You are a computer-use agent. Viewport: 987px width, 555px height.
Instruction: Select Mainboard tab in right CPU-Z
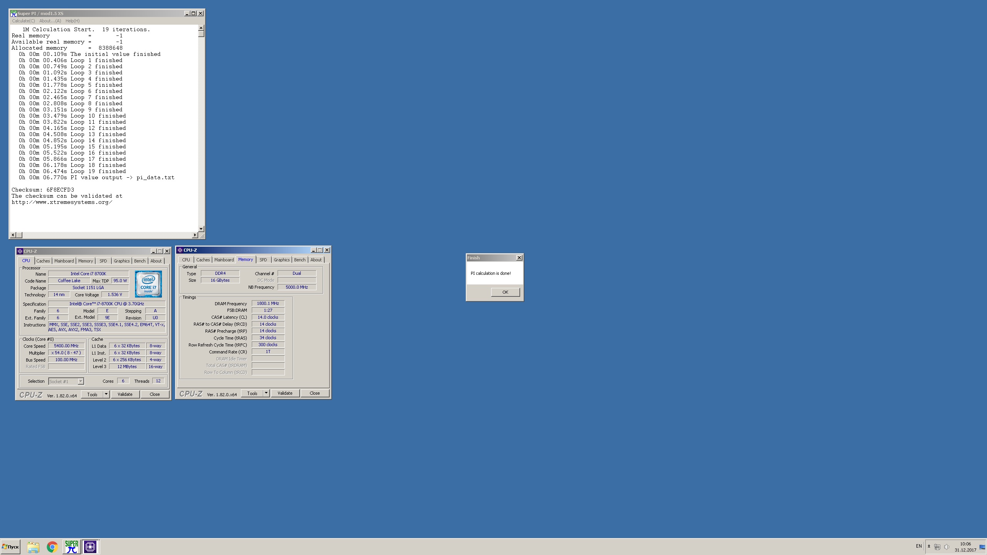click(224, 260)
